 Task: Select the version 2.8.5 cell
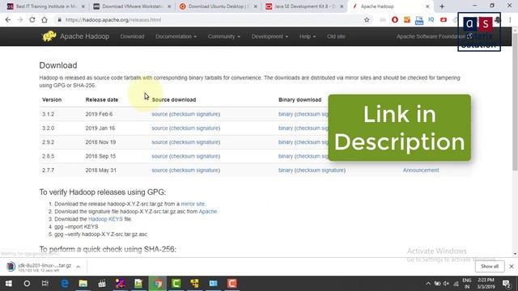pyautogui.click(x=49, y=156)
